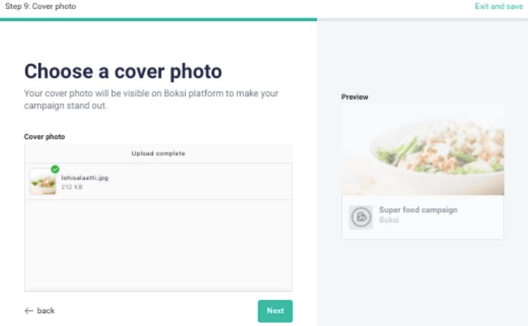Click the Step 9: Cover photo label
This screenshot has width=528, height=326.
(x=40, y=6)
